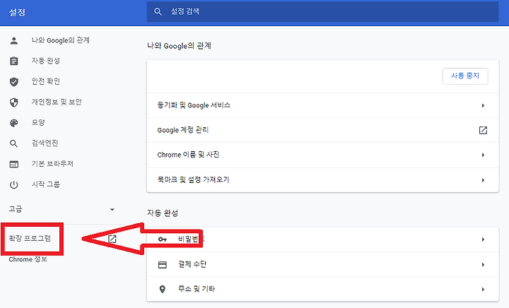Click the power icon beside 시작 그룹
The width and height of the screenshot is (509, 308).
tap(13, 185)
